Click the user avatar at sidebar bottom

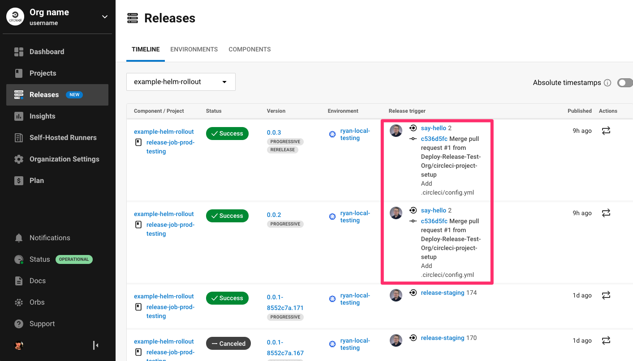coord(19,345)
